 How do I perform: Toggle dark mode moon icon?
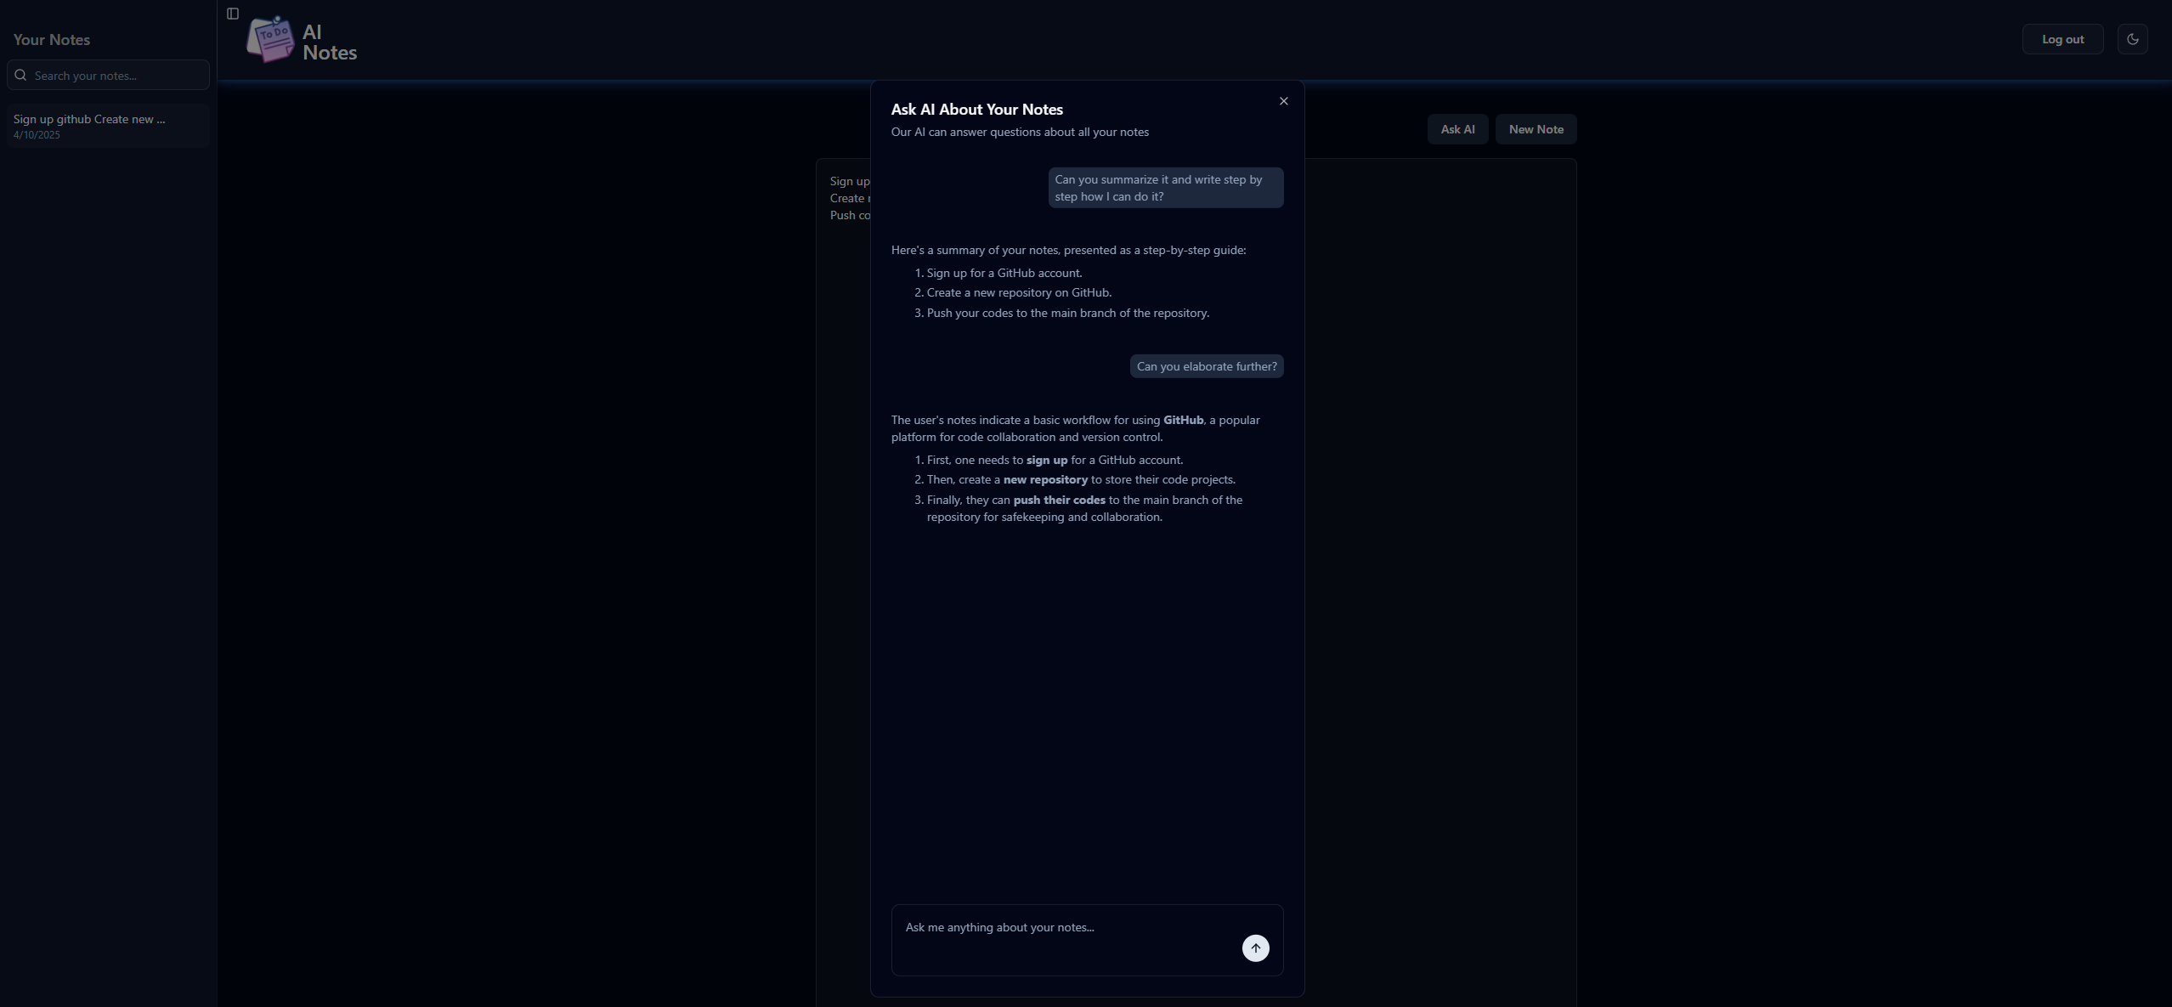pos(2132,39)
